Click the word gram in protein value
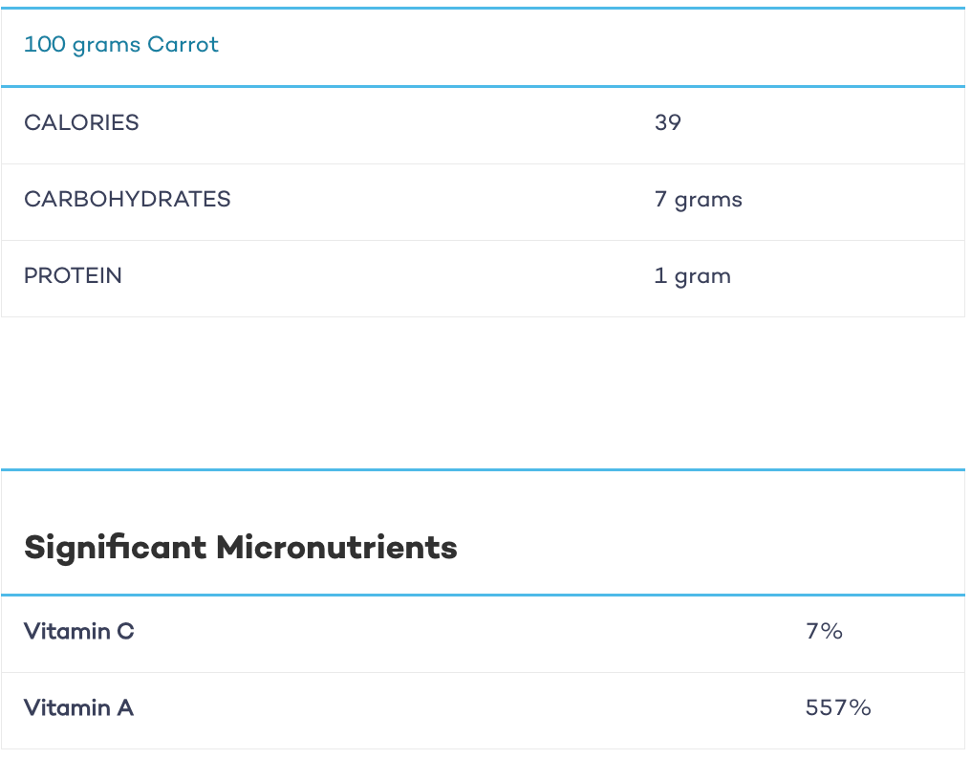 [702, 277]
